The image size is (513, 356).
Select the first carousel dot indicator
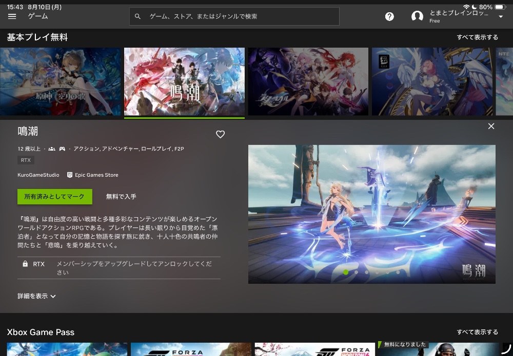pyautogui.click(x=346, y=272)
